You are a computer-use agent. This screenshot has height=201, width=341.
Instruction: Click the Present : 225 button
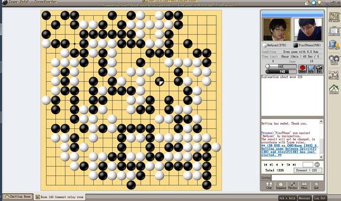pyautogui.click(x=308, y=170)
